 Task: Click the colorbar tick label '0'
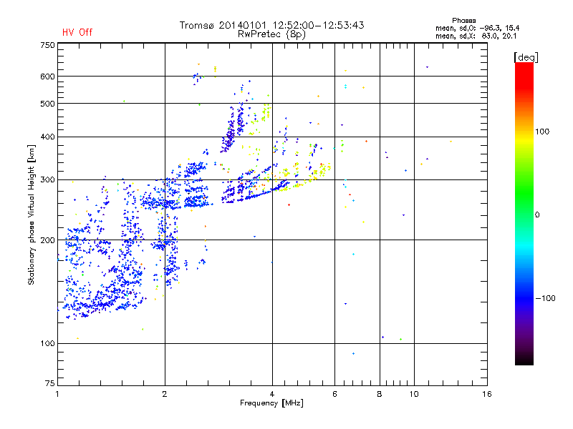pos(537,215)
